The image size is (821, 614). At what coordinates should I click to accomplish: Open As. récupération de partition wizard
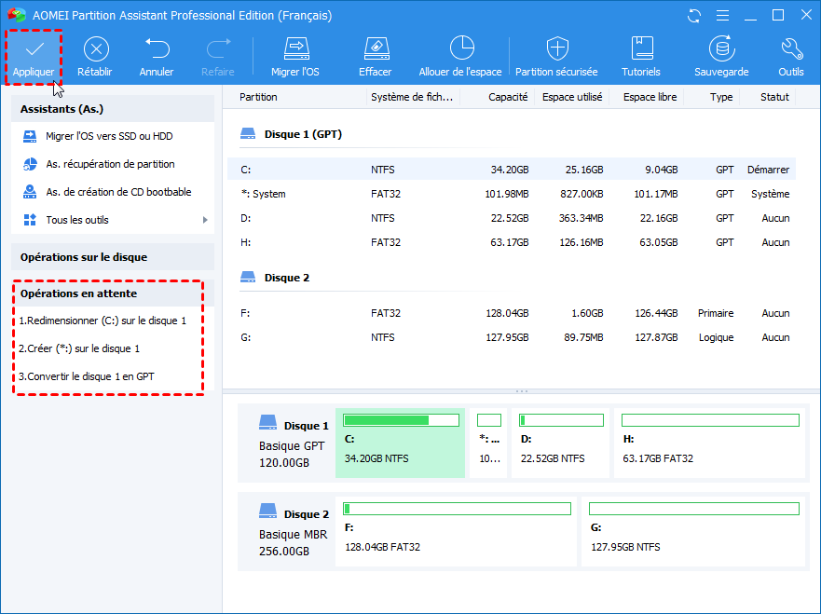coord(110,164)
